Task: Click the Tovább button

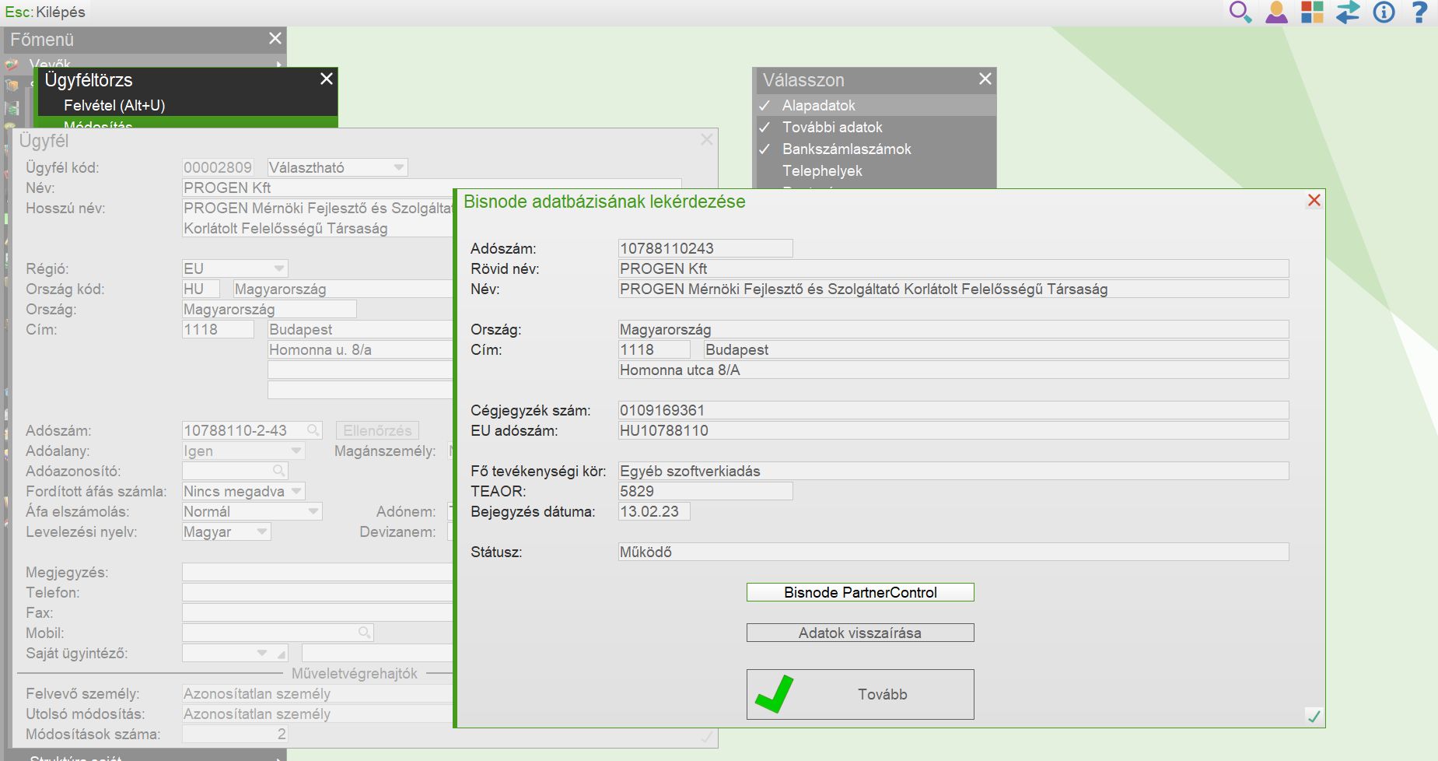Action: click(860, 694)
